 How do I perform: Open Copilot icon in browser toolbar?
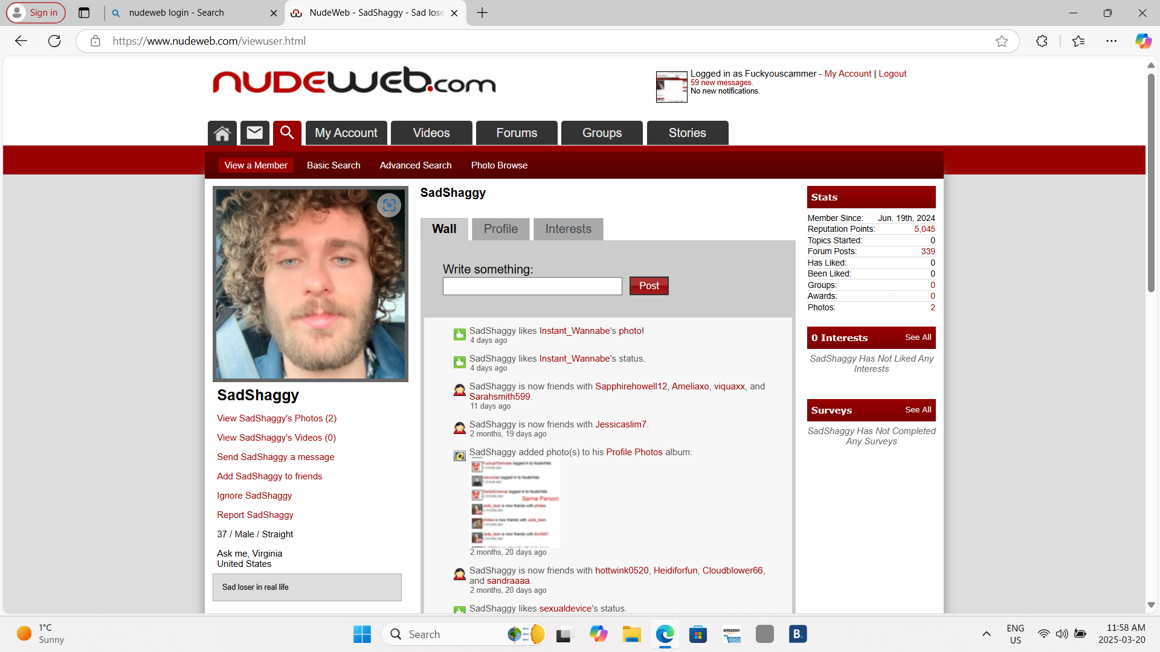[x=1142, y=41]
